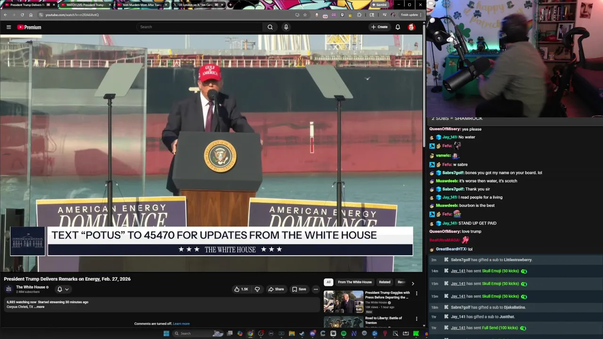The image size is (603, 339).
Task: Click the YouTube search field
Action: pos(200,27)
